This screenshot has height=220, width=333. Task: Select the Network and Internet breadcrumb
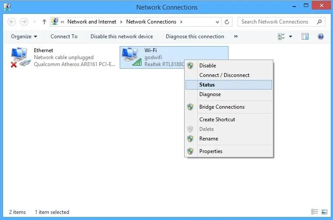pyautogui.click(x=92, y=22)
